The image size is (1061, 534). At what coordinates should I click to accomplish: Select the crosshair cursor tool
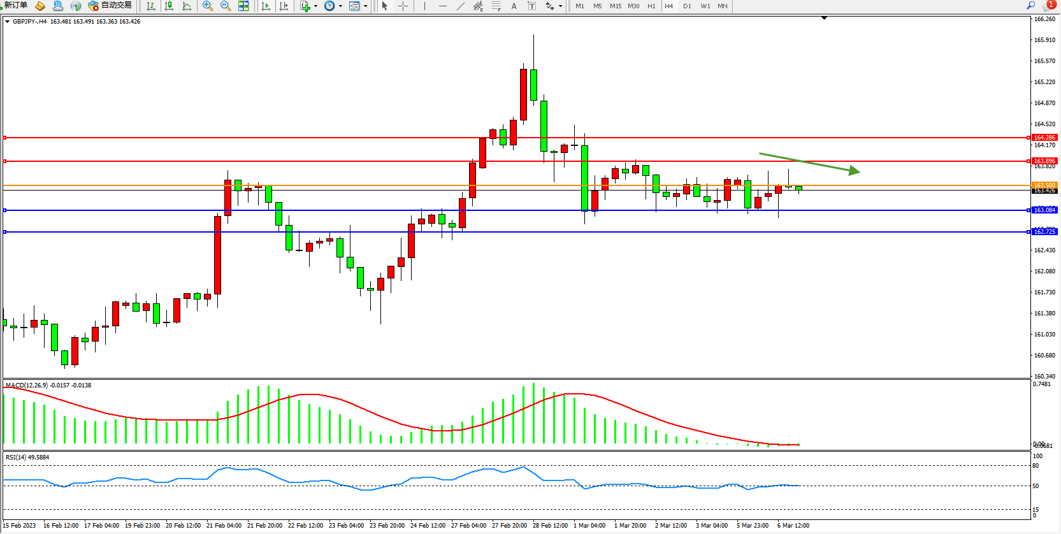coord(403,6)
